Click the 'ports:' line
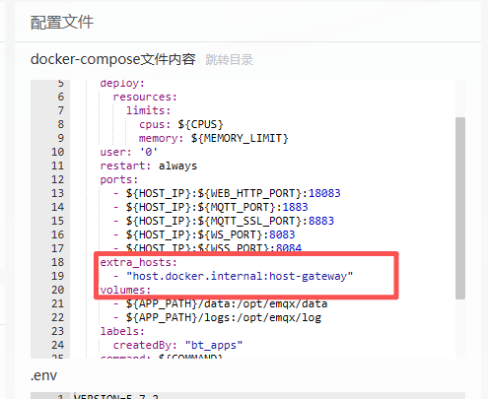 (x=119, y=179)
